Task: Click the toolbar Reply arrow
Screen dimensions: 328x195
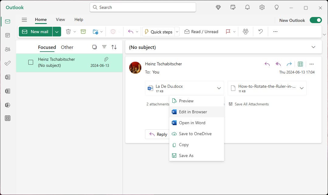Action: point(130,32)
